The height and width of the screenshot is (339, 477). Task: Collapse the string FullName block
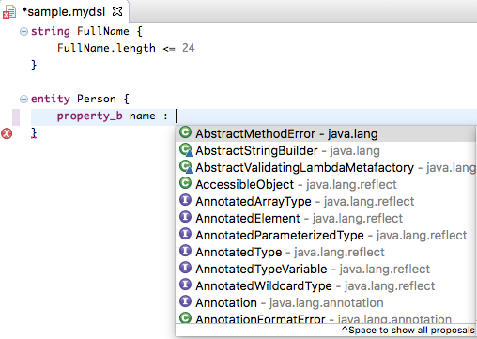coord(23,31)
